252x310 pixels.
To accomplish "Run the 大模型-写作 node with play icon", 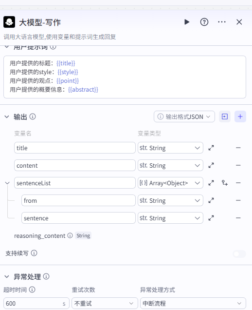I will pos(187,22).
